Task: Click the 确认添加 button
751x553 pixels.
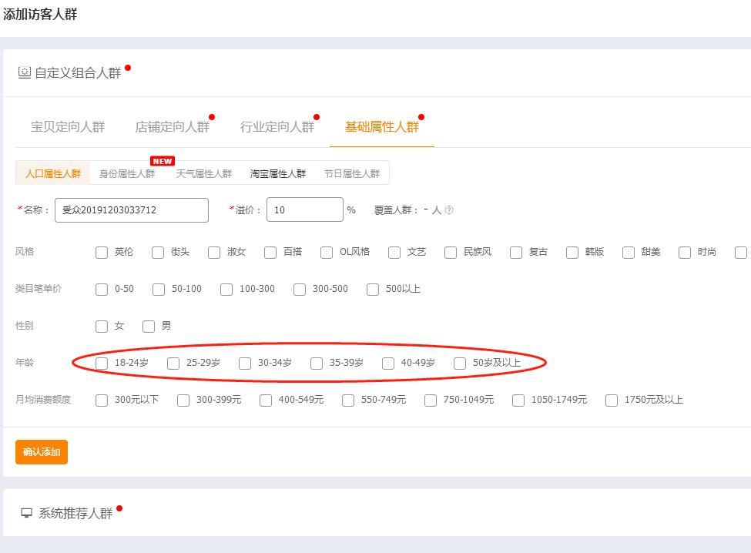Action: 42,452
